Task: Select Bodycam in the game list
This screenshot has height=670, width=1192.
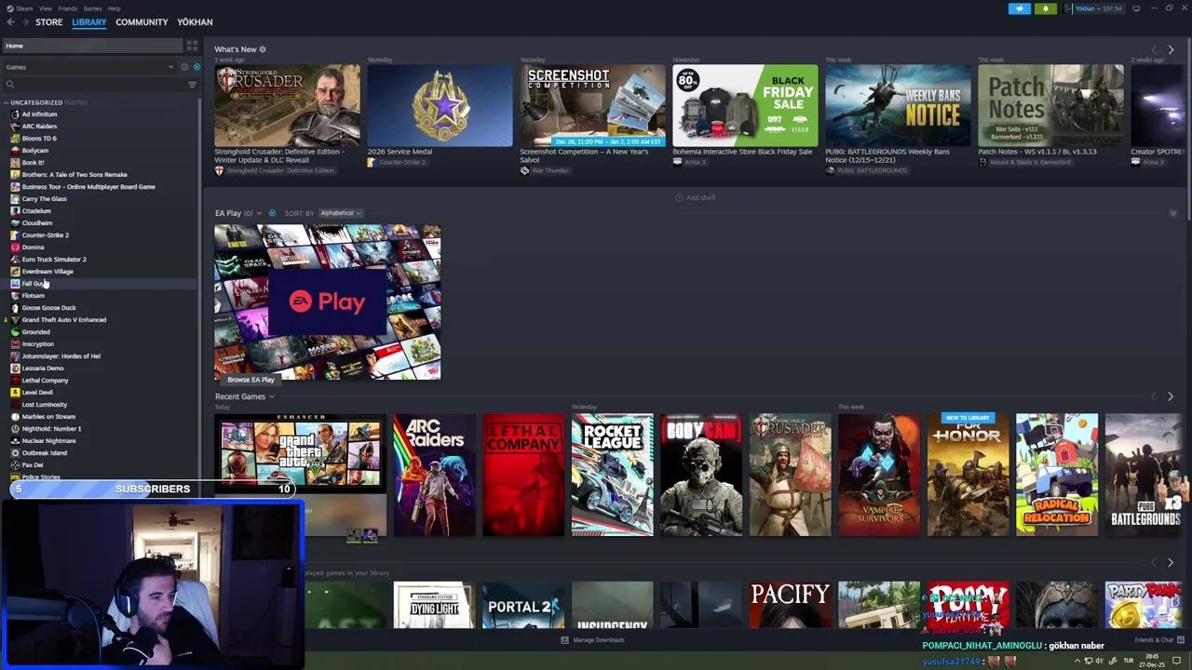Action: (x=34, y=151)
